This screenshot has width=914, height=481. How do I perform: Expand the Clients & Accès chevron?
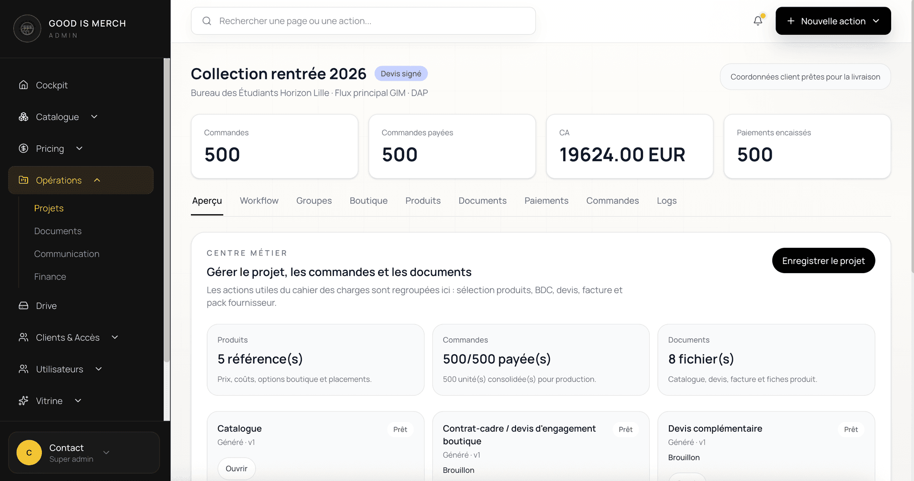click(115, 337)
